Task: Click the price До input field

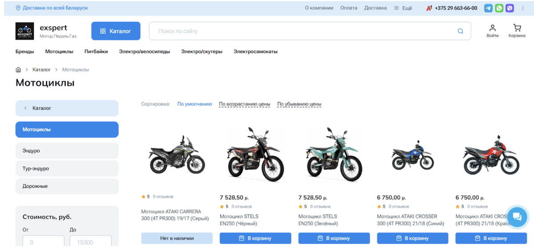Action: coord(91,241)
